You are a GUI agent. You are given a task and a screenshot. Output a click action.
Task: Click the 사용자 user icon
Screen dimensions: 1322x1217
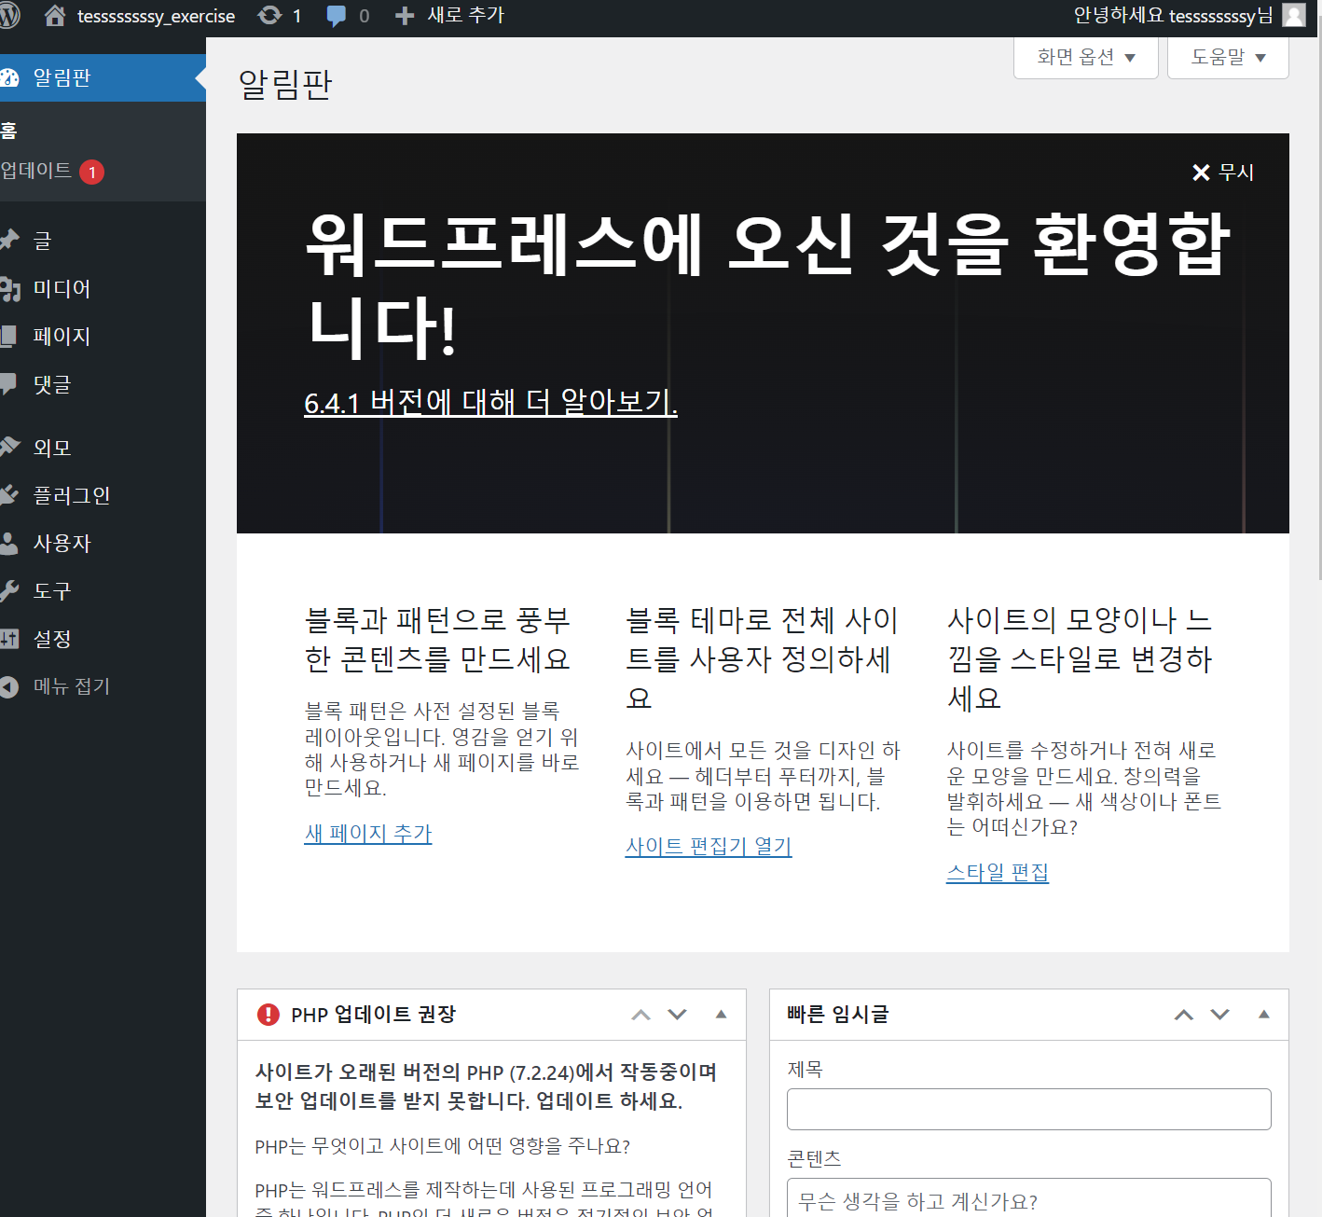(x=8, y=543)
